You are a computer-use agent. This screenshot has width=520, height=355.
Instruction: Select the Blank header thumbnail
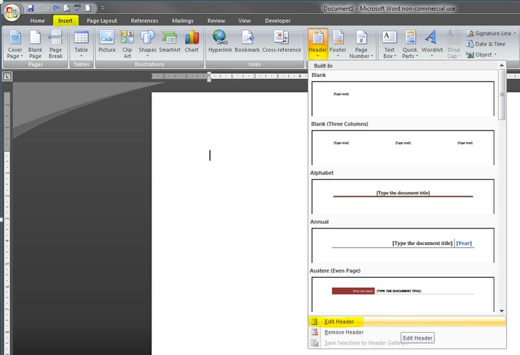403,98
